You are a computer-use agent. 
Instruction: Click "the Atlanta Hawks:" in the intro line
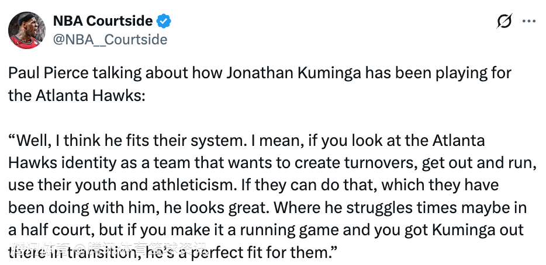[75, 95]
